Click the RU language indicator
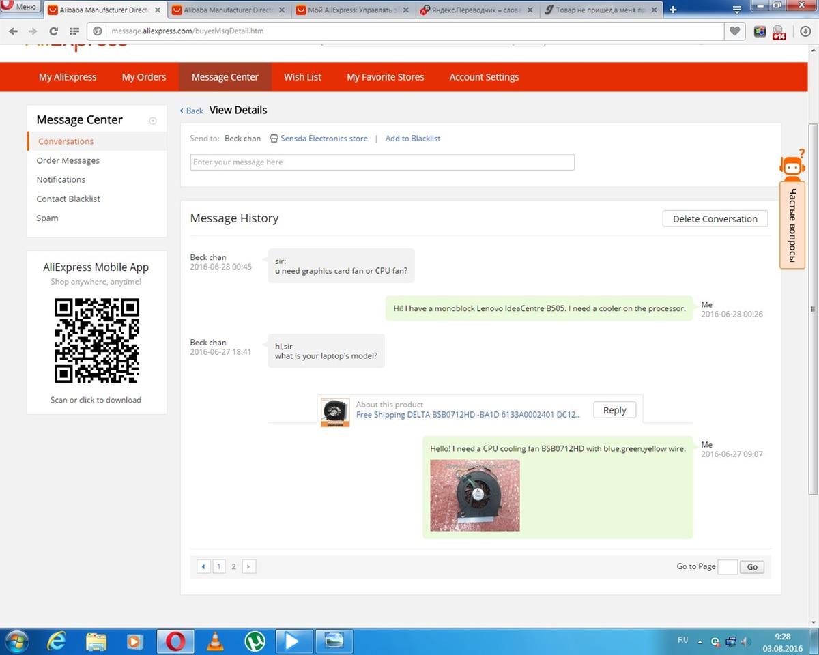The height and width of the screenshot is (655, 819). coord(682,641)
